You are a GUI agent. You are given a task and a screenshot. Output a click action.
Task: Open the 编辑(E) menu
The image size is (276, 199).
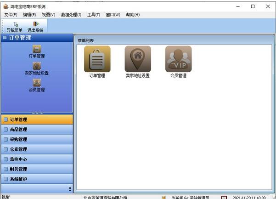click(x=29, y=15)
